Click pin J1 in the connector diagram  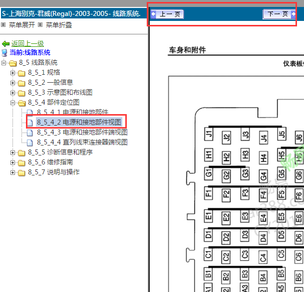point(209,134)
